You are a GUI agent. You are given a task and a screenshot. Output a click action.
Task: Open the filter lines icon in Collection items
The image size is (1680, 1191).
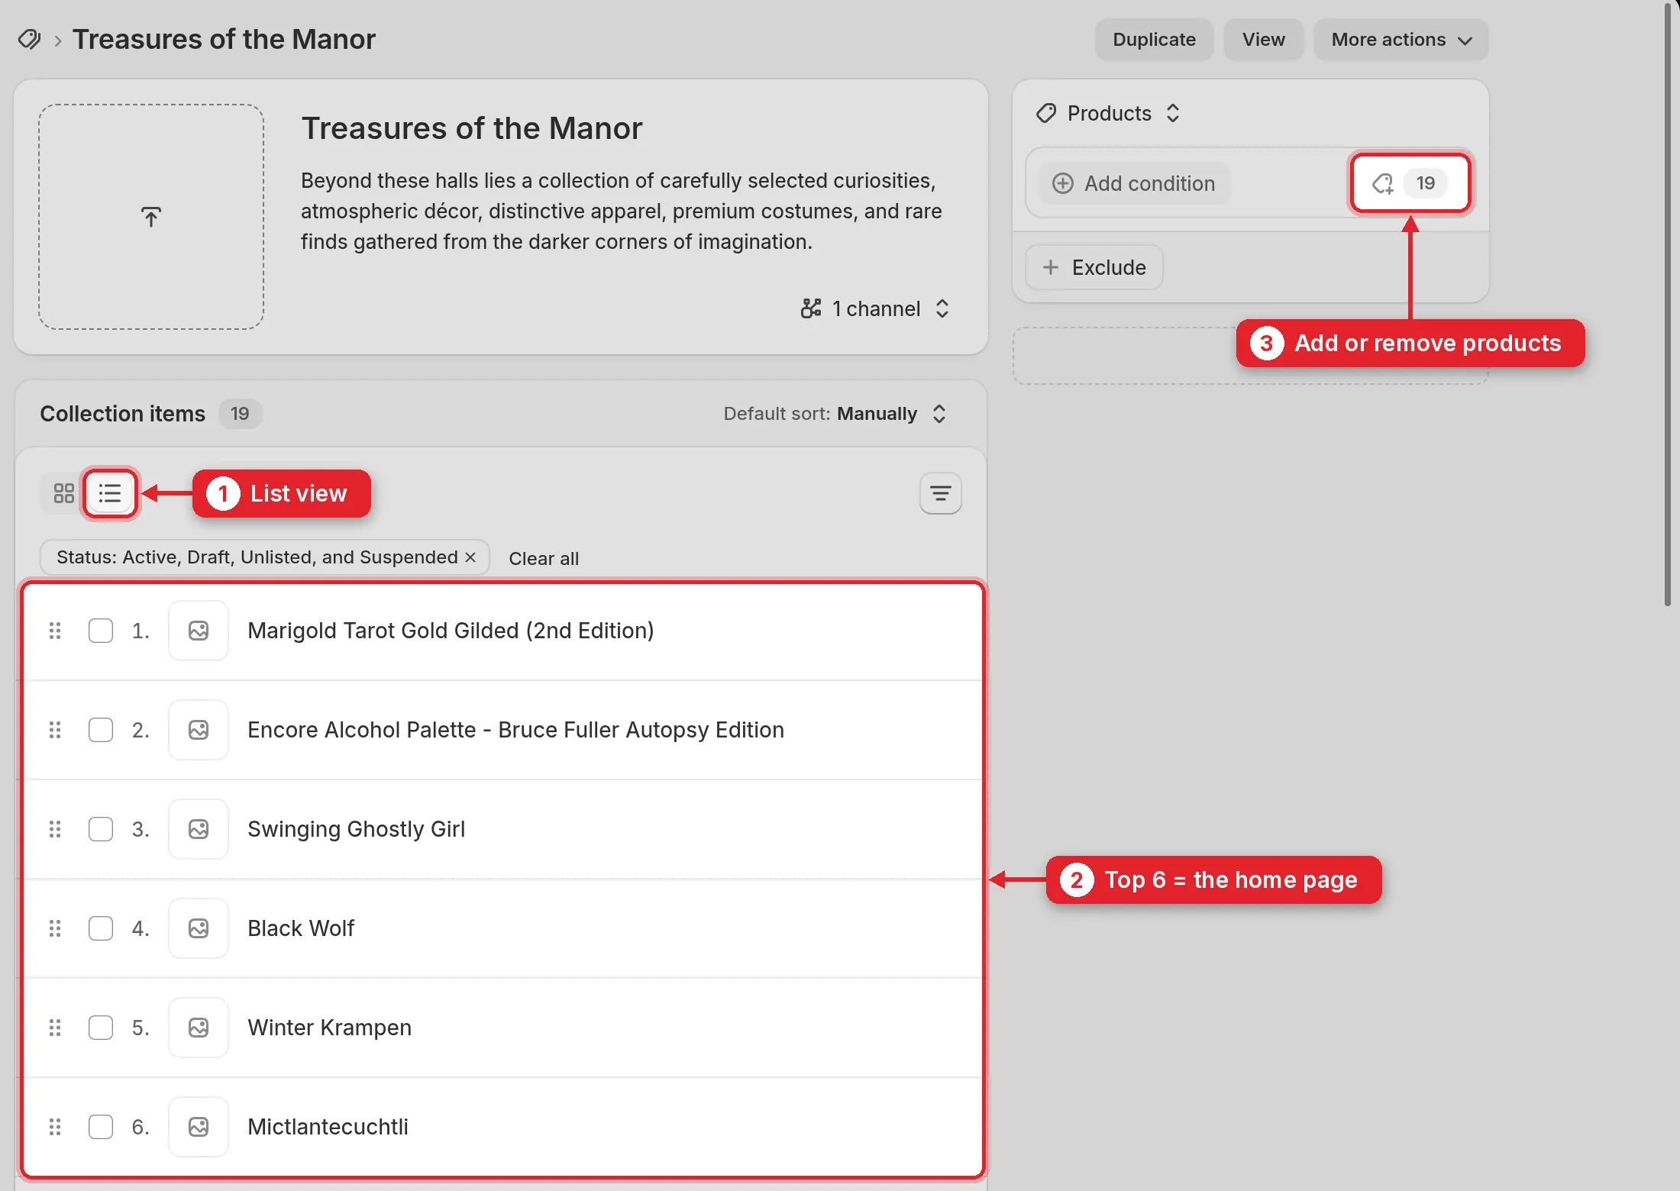point(940,493)
